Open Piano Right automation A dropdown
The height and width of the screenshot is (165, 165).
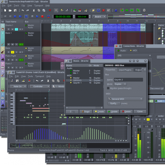click(21, 60)
